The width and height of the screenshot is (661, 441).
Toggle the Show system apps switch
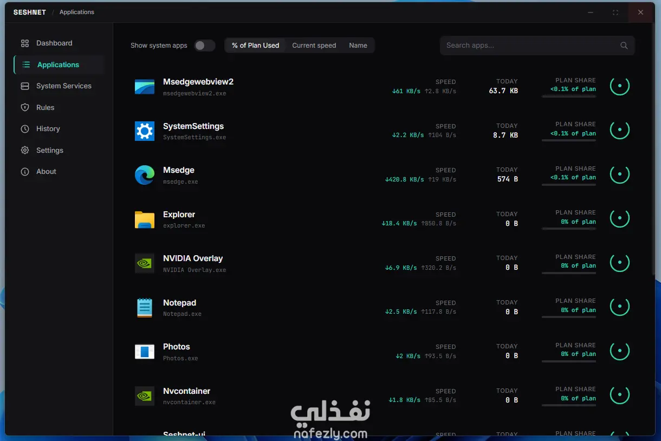(x=205, y=46)
